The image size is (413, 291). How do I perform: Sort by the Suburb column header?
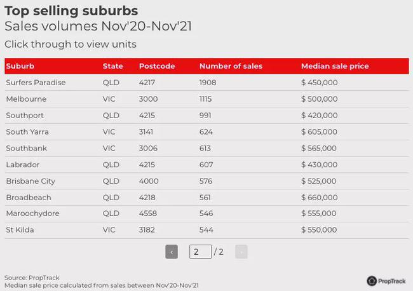click(x=20, y=66)
